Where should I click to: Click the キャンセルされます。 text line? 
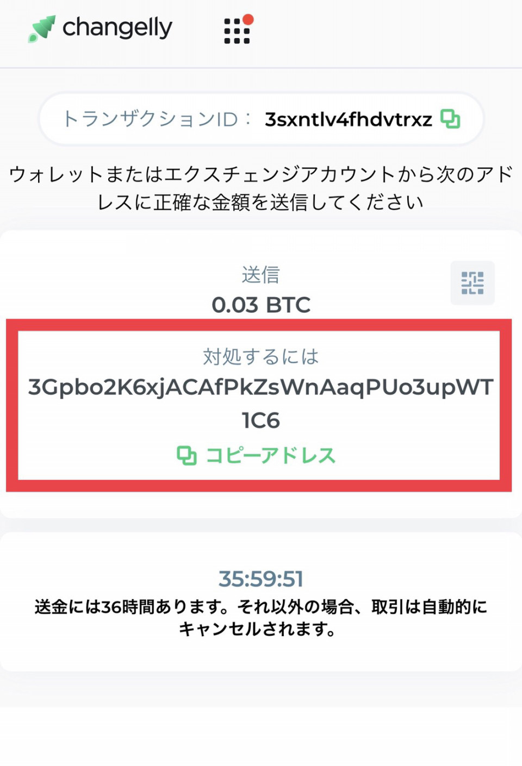257,629
